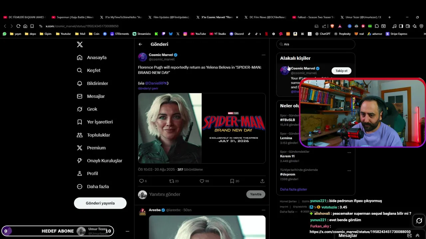426x239 pixels.
Task: Open options for the #deprem trend
Action: click(x=349, y=171)
